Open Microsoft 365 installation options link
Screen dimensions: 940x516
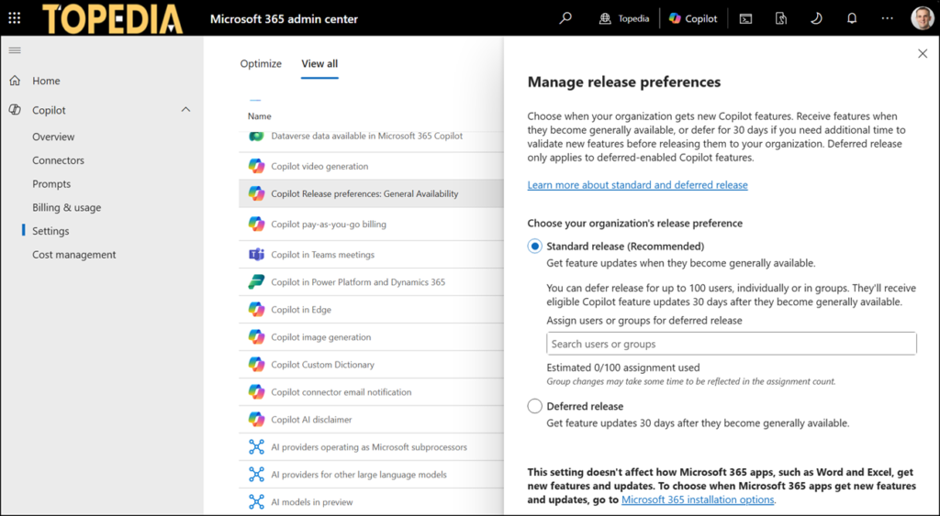click(x=698, y=500)
